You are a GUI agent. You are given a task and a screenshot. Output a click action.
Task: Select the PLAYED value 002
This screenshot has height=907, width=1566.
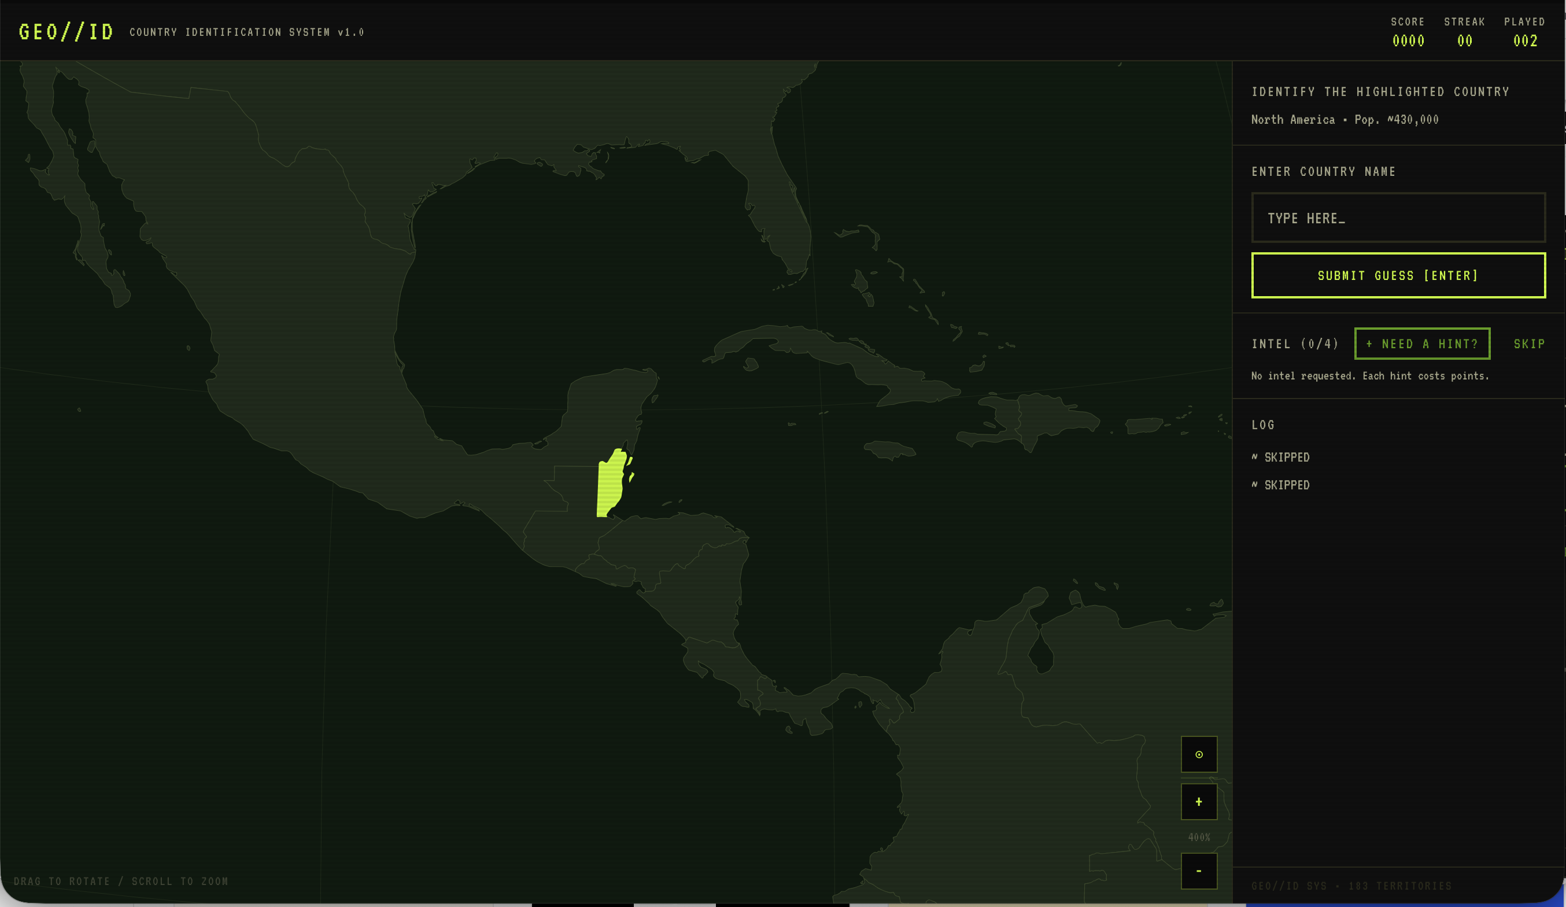click(1525, 41)
